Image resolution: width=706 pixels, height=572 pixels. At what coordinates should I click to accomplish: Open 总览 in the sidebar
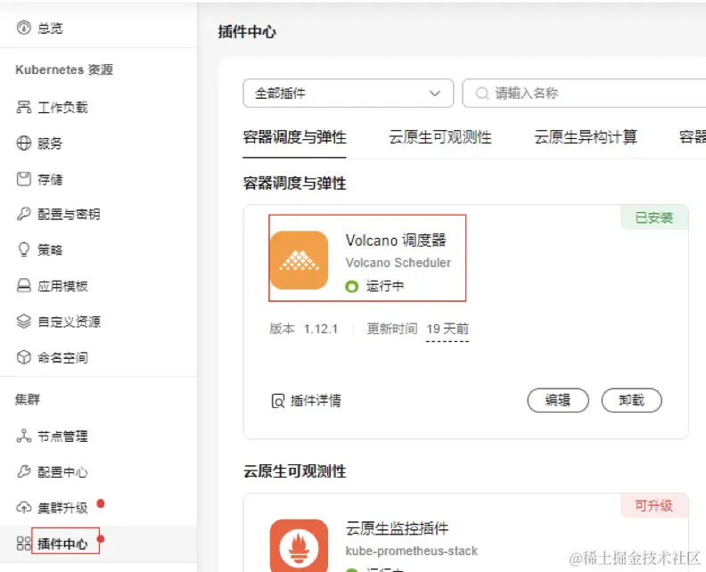50,28
